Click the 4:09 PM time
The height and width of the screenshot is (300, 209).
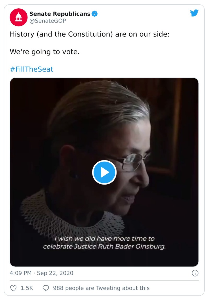coord(20,273)
